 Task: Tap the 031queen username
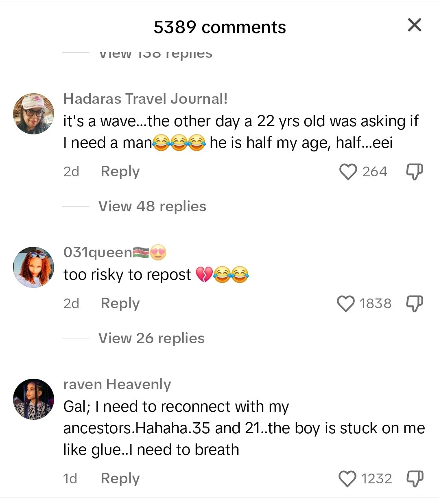[98, 253]
